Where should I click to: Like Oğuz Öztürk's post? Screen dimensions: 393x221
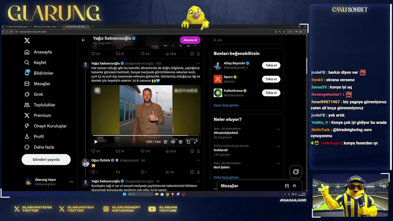pyautogui.click(x=144, y=172)
